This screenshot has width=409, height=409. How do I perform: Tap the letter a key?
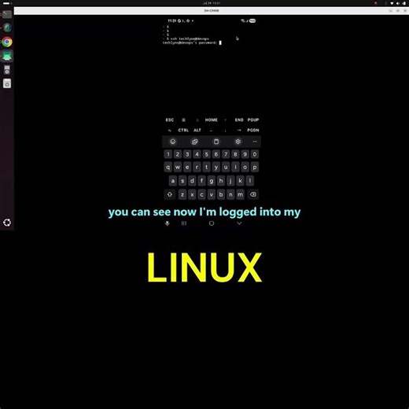(173, 181)
